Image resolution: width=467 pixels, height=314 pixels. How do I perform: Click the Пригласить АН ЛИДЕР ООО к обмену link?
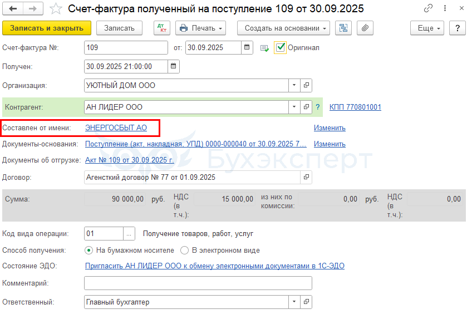pyautogui.click(x=215, y=266)
